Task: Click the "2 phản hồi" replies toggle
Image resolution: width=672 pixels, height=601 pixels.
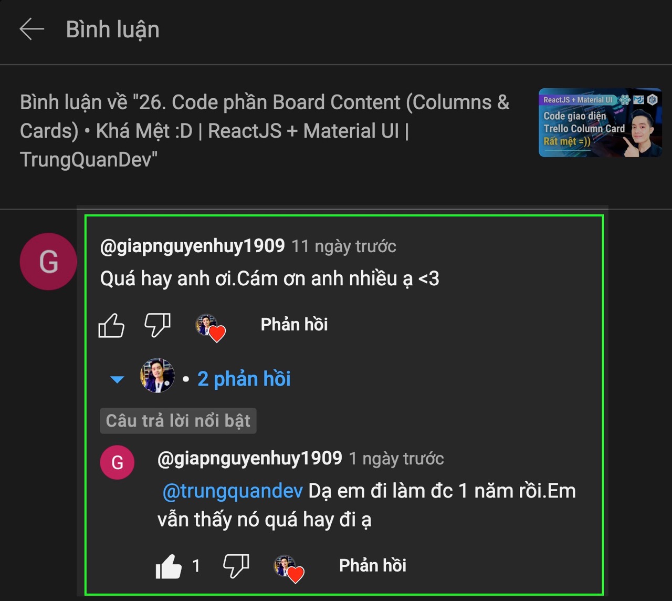Action: (244, 379)
